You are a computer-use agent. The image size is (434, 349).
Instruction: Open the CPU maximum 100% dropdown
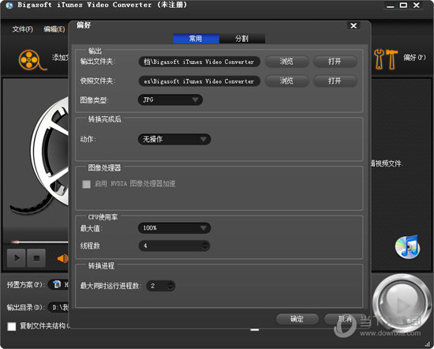click(174, 228)
